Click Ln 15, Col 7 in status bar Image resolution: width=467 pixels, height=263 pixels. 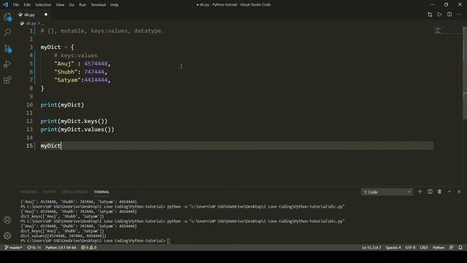371,248
